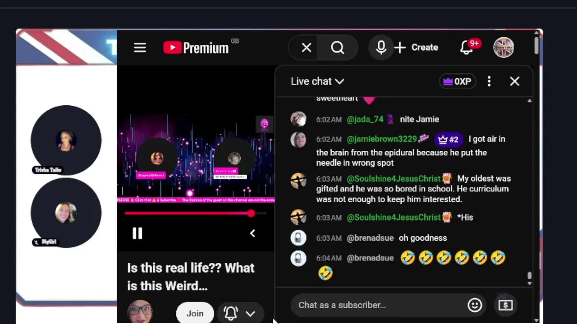Collapse player panel with left chevron
The width and height of the screenshot is (577, 324).
point(252,233)
